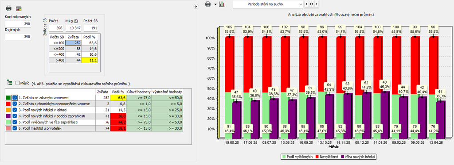Image resolution: width=454 pixels, height=165 pixels.
Task: Click the Mkg sum sigma icon
Action: click(76, 21)
